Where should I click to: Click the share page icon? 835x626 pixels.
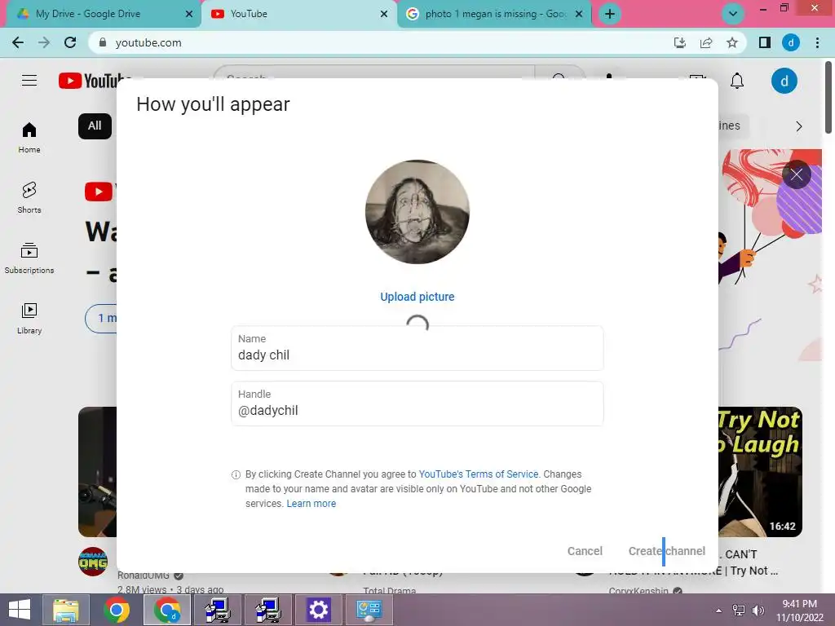point(706,42)
